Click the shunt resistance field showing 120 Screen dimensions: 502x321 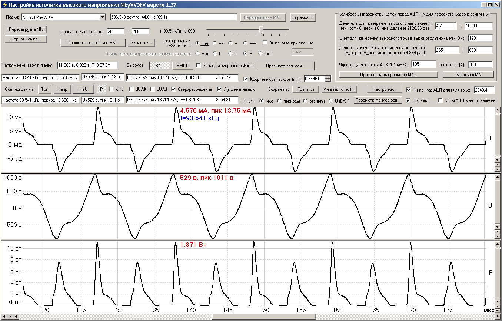pyautogui.click(x=480, y=38)
